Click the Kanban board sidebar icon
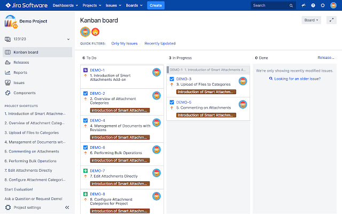Viewport: 342px width, 214px height. click(7, 52)
